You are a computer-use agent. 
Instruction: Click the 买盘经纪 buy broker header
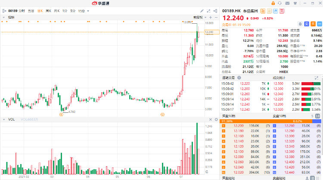coord(228,178)
